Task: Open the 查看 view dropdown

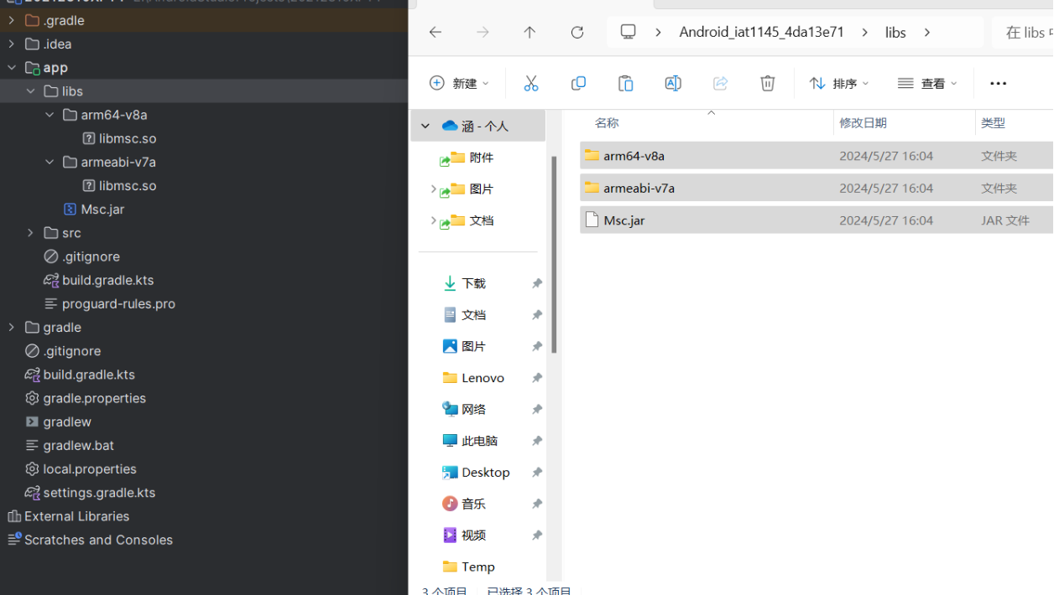Action: coord(927,83)
